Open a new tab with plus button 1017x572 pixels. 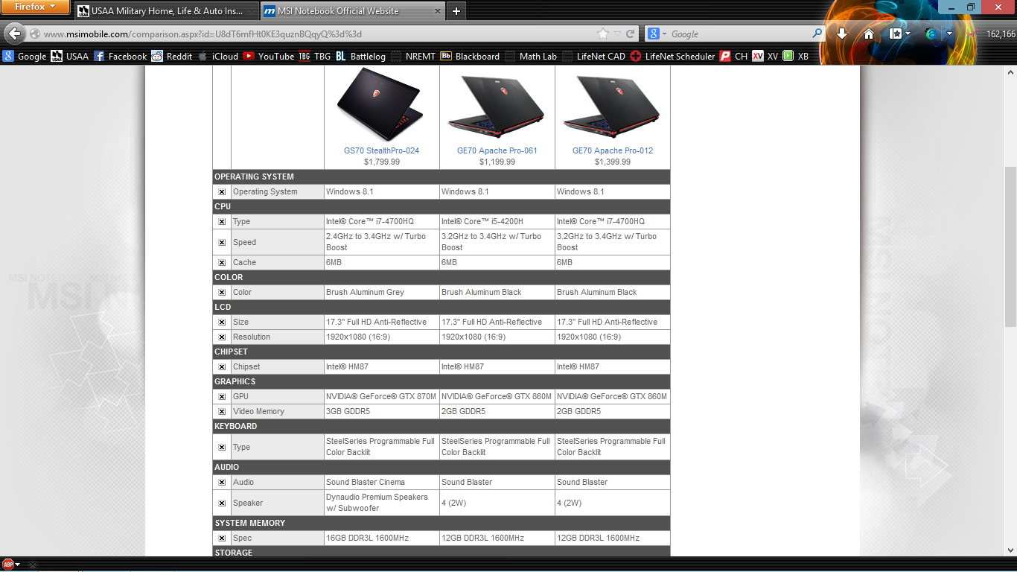(x=456, y=11)
